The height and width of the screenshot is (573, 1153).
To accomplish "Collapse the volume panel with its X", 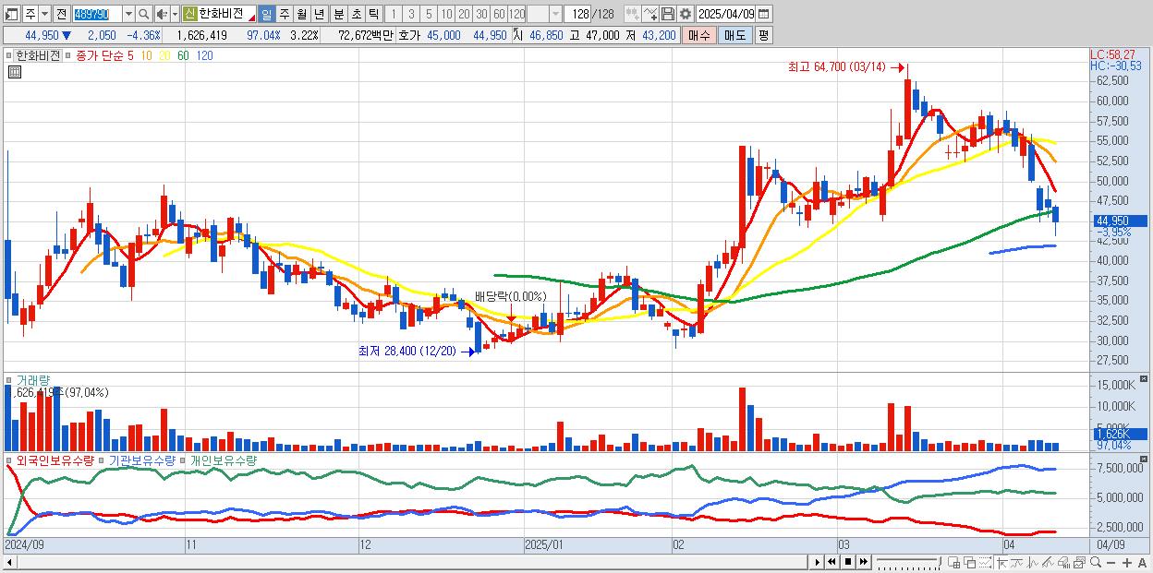I will click(1146, 378).
